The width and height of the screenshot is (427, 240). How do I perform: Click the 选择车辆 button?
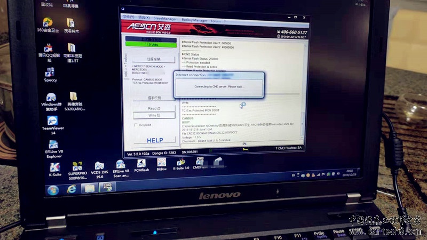click(x=154, y=59)
